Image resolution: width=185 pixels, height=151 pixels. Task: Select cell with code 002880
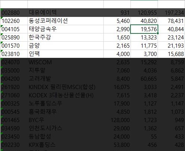pos(14,13)
